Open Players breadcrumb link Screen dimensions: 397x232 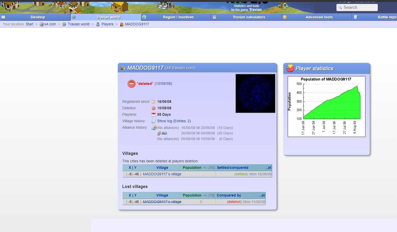[x=107, y=24]
